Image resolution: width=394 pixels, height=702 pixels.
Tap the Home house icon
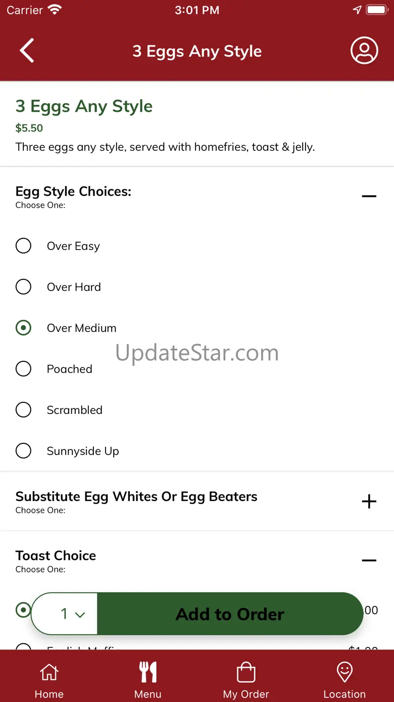point(49,672)
